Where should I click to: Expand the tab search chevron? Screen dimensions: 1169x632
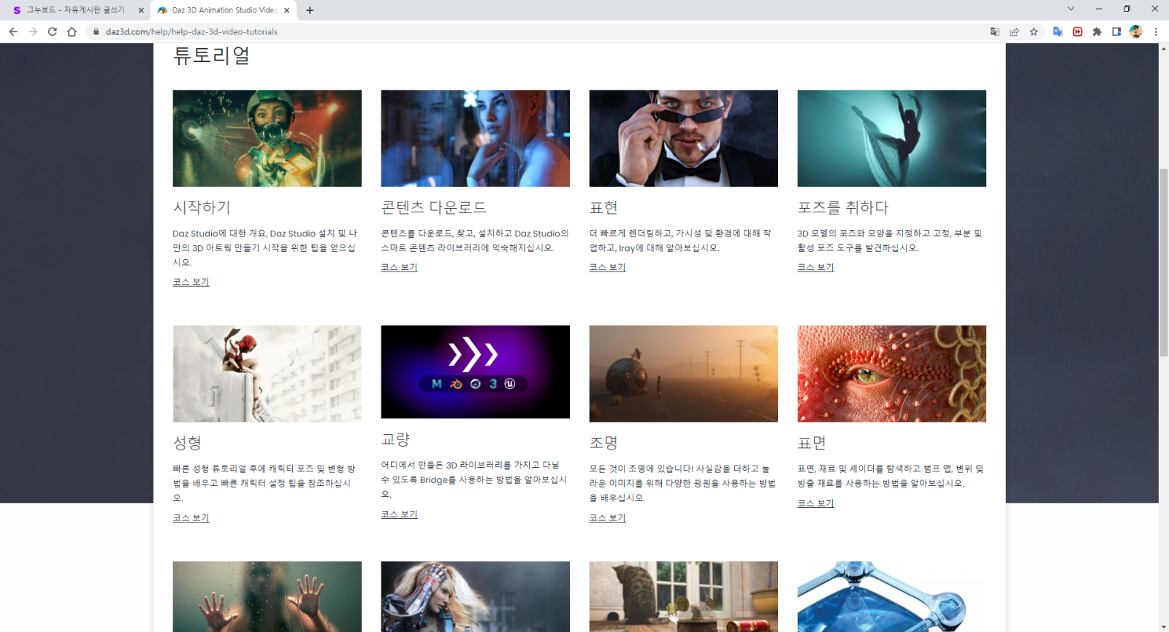1070,9
